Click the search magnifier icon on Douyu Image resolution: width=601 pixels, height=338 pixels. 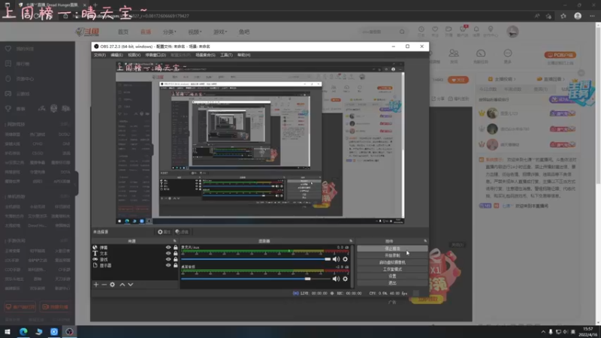pos(402,32)
